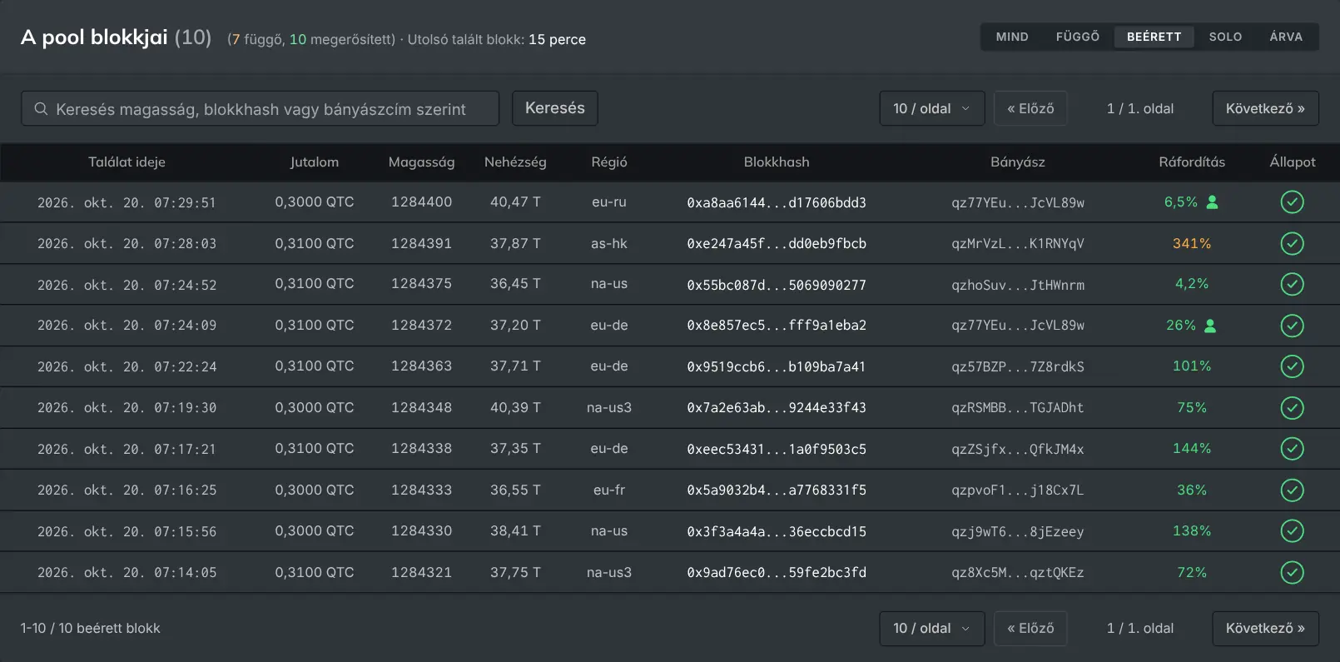Click blockhash 0x5a9032b4...a7768331f5
Viewport: 1340px width, 662px height.
tap(777, 490)
